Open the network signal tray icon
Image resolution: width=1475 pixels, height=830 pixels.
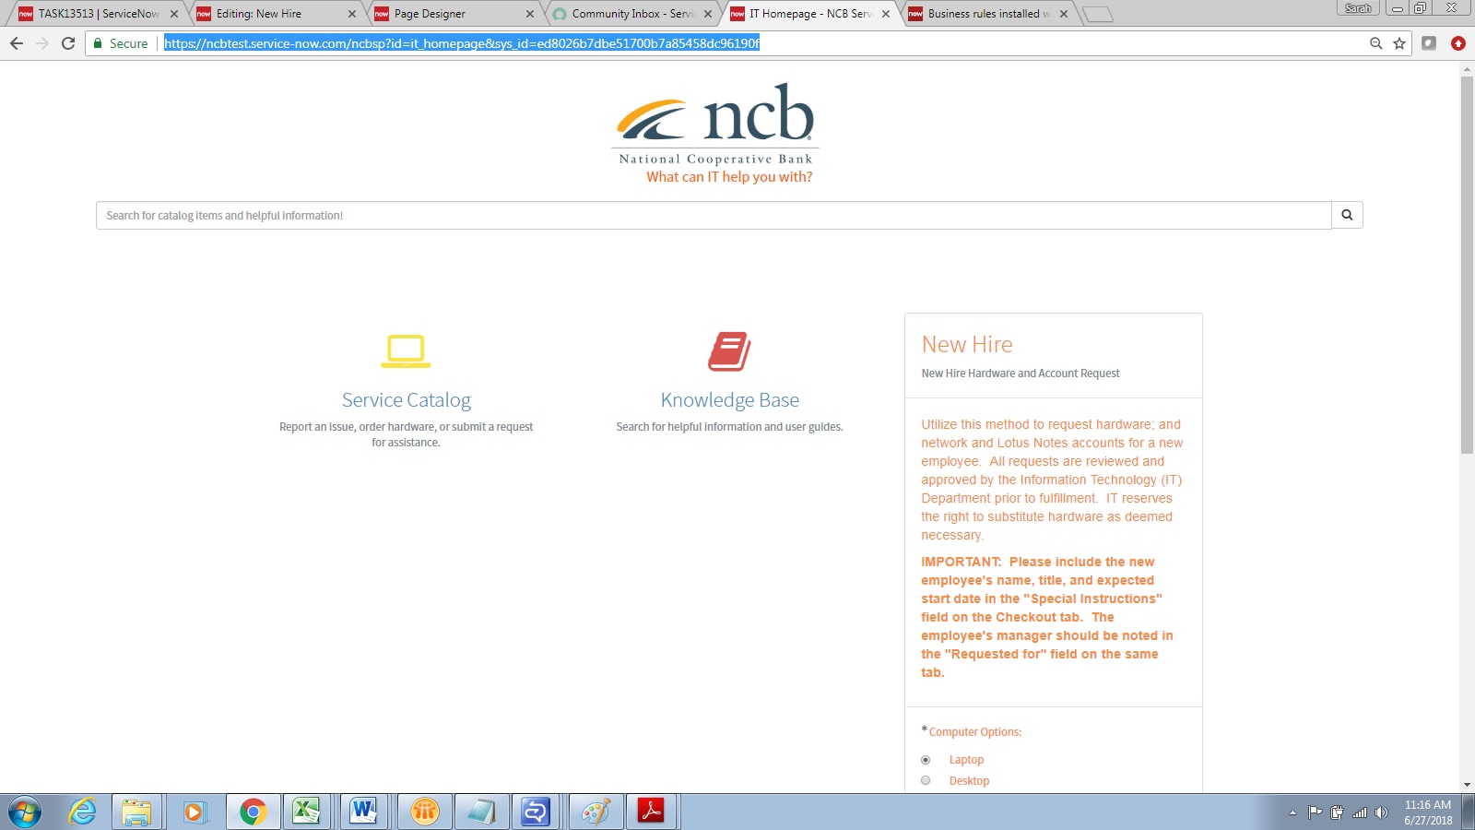(1360, 812)
